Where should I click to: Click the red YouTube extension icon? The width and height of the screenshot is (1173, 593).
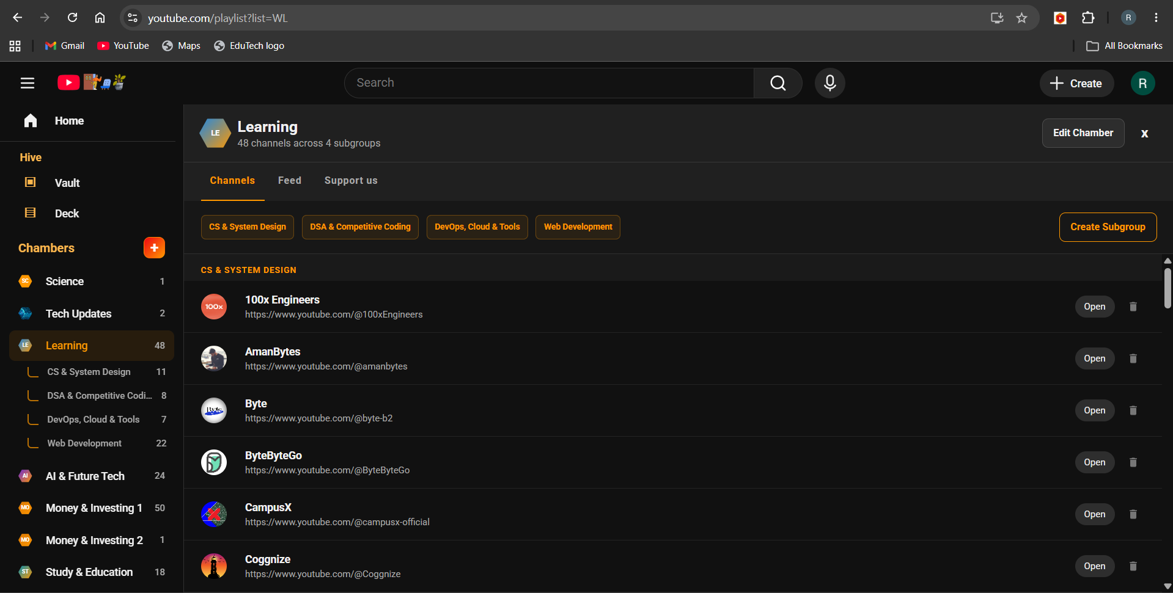(x=1060, y=18)
